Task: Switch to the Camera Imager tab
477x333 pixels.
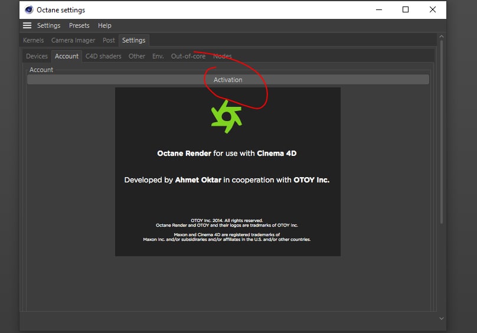Action: (73, 40)
